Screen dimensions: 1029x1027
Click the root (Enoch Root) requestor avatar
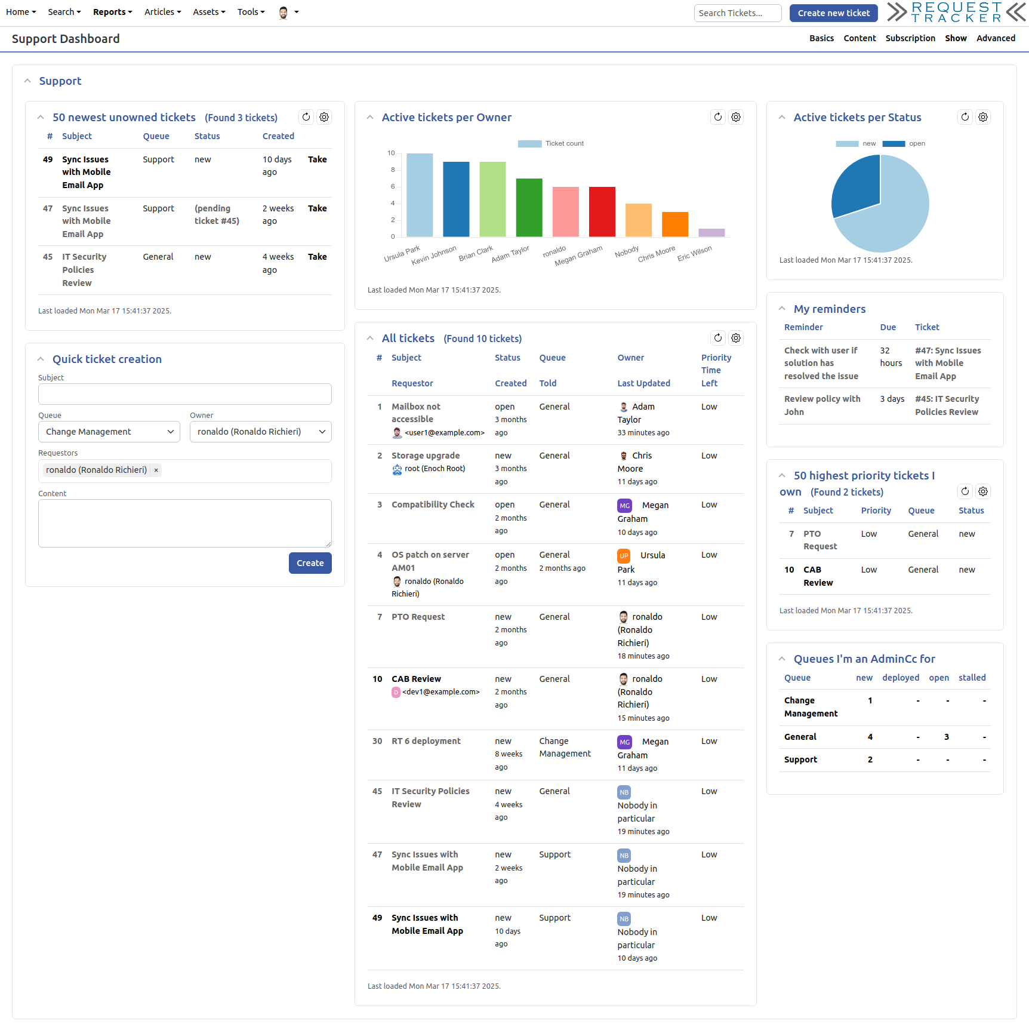point(397,469)
